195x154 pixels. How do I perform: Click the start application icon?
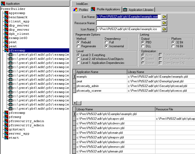pos(6,138)
